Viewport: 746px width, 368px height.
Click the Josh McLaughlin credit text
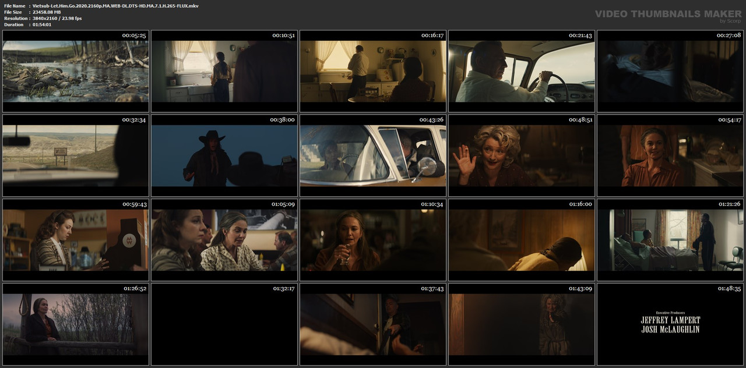[x=670, y=329]
